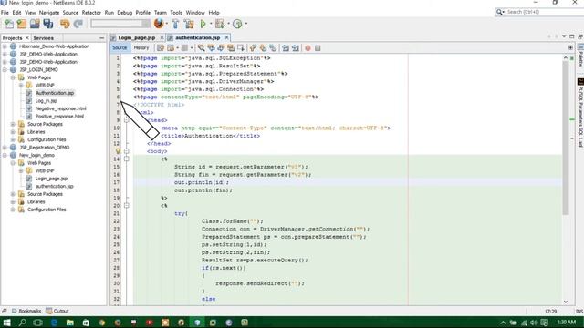Screen dimensions: 584x328
Task: Click the Profile Project toolbar icon
Action: point(237,24)
